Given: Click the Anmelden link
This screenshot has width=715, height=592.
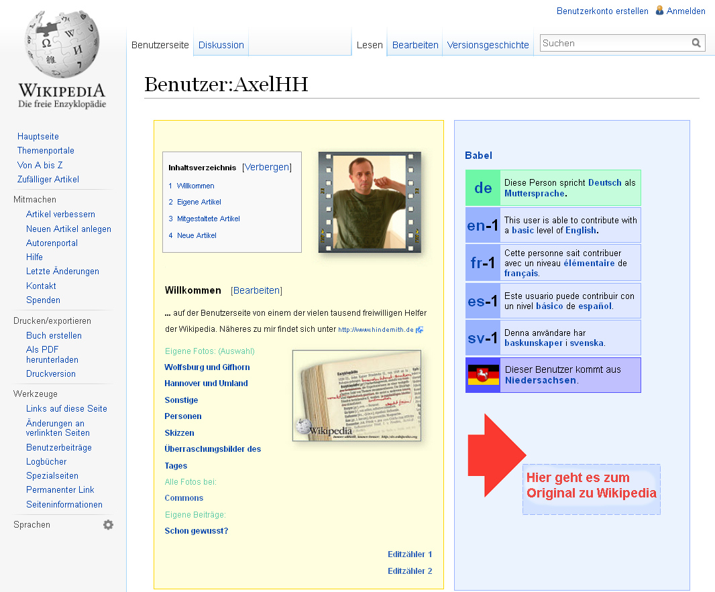Looking at the screenshot, I should pos(685,11).
